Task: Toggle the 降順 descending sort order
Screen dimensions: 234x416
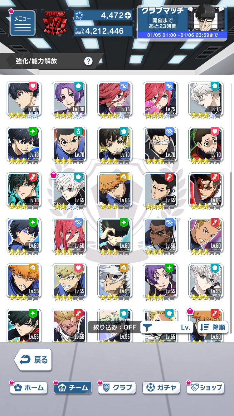Action: tap(212, 327)
